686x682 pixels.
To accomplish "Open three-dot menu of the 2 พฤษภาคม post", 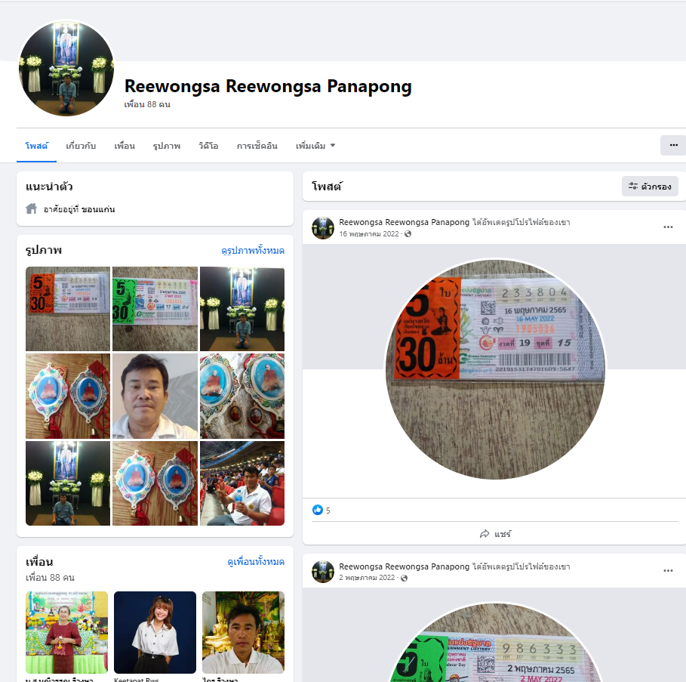I will tap(668, 570).
